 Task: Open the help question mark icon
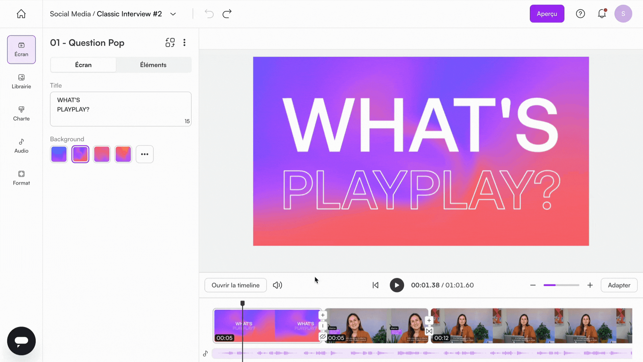[580, 14]
